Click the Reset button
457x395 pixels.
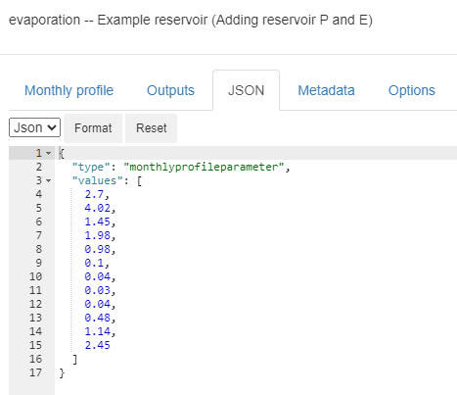click(x=152, y=128)
